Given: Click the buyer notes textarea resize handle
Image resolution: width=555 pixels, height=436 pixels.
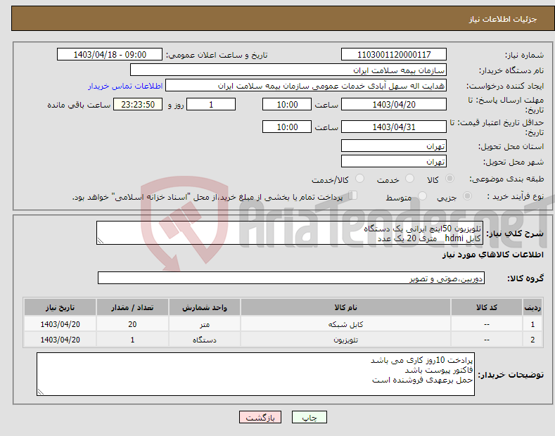Looking at the screenshot, I should 41,392.
